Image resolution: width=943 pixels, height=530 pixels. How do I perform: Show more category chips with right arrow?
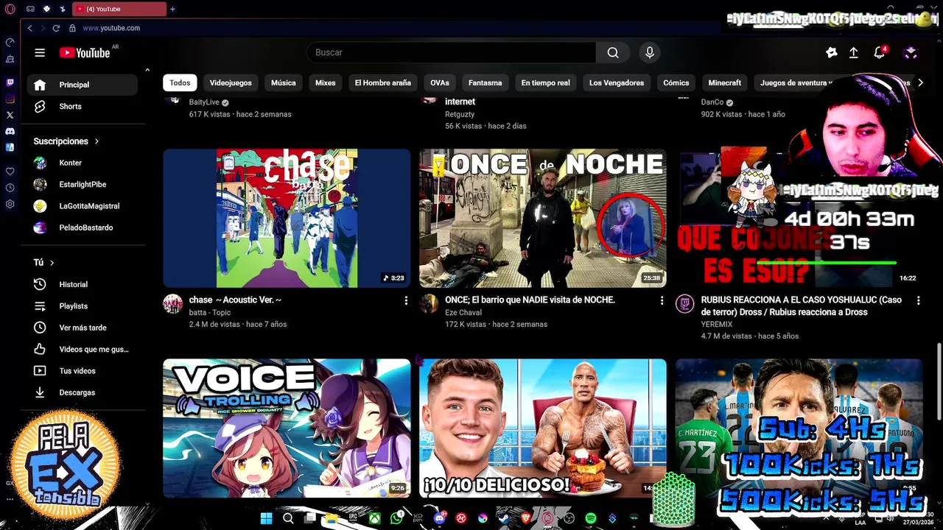[x=919, y=82]
